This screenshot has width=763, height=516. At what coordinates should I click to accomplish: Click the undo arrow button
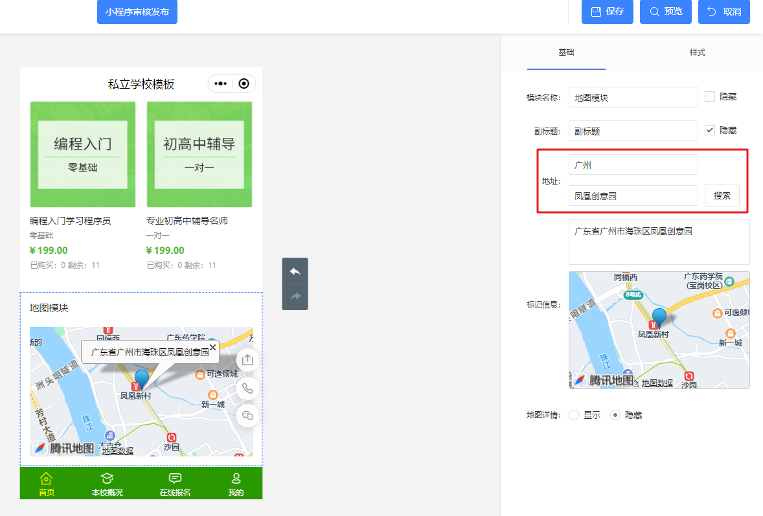[x=295, y=271]
